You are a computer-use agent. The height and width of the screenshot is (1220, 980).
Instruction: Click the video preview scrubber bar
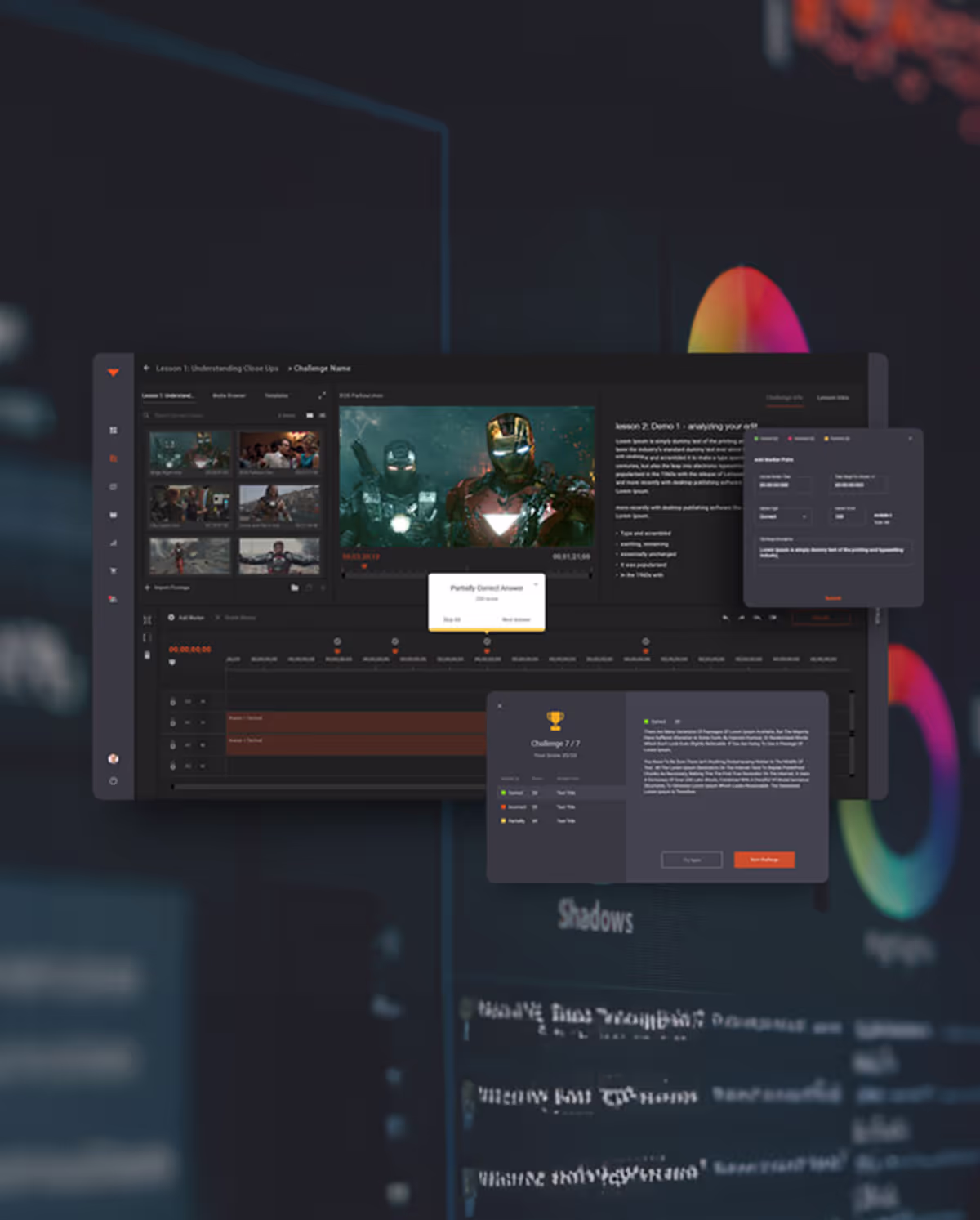point(467,574)
